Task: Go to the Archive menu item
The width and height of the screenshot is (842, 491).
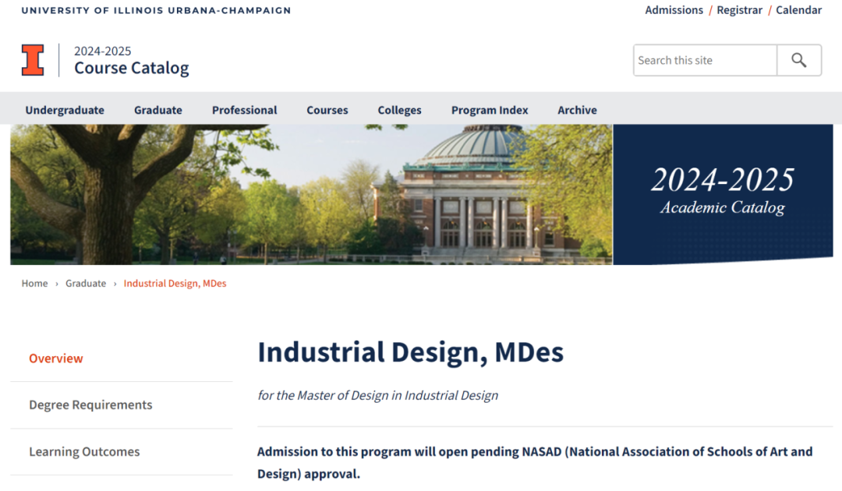Action: [577, 110]
